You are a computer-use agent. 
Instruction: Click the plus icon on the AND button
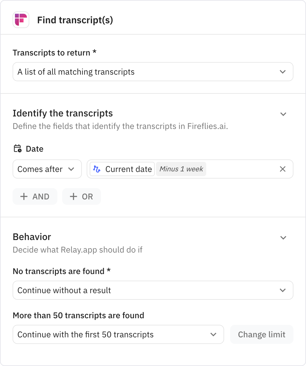24,196
